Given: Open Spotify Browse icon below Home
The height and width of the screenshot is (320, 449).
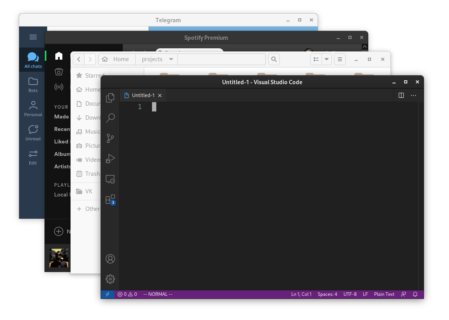Looking at the screenshot, I should pos(59,72).
